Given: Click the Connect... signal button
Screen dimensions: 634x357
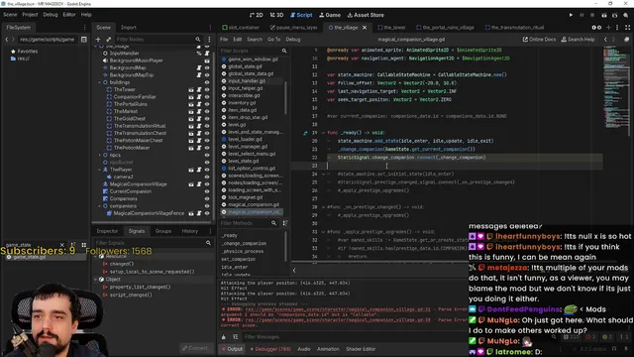Looking at the screenshot, I should tap(196, 348).
